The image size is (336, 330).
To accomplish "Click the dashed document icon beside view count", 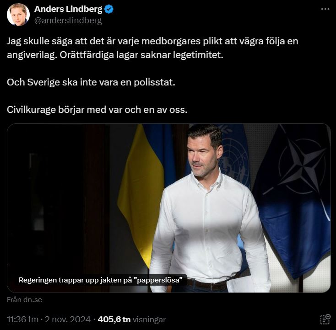I will click(325, 319).
